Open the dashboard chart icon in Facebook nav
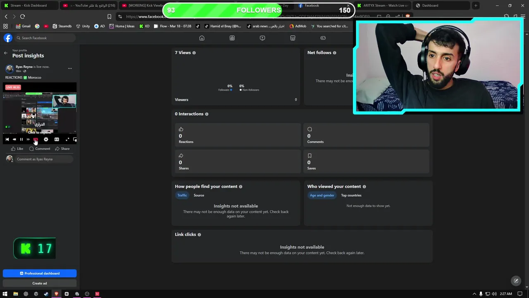The width and height of the screenshot is (529, 298). pyautogui.click(x=232, y=38)
